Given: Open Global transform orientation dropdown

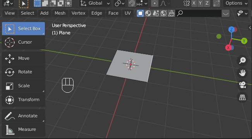Looking at the screenshot, I should [95, 3].
